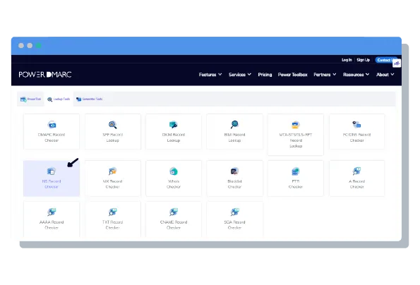Open the Power Toolbox menu item

point(292,75)
